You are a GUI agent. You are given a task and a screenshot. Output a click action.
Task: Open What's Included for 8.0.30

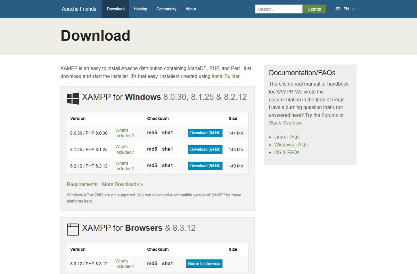(124, 133)
